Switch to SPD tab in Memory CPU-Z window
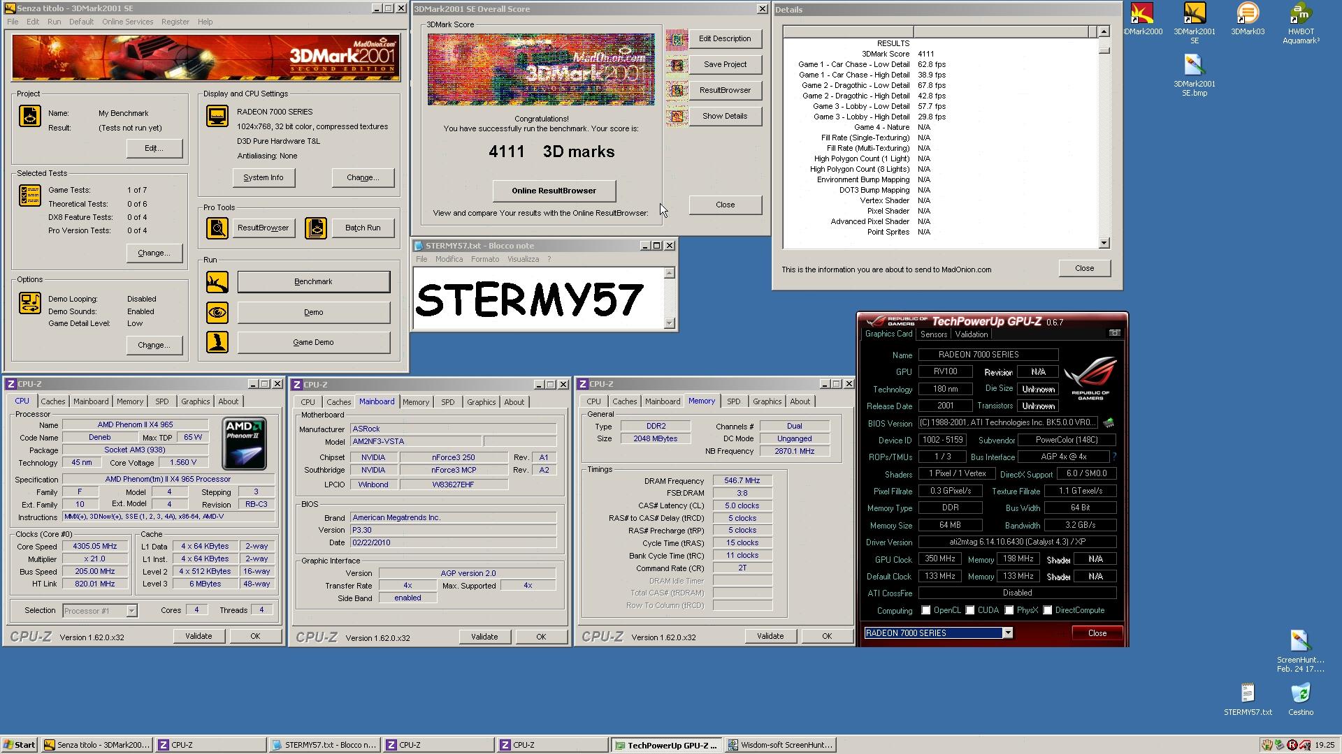Image resolution: width=1342 pixels, height=754 pixels. (x=733, y=401)
